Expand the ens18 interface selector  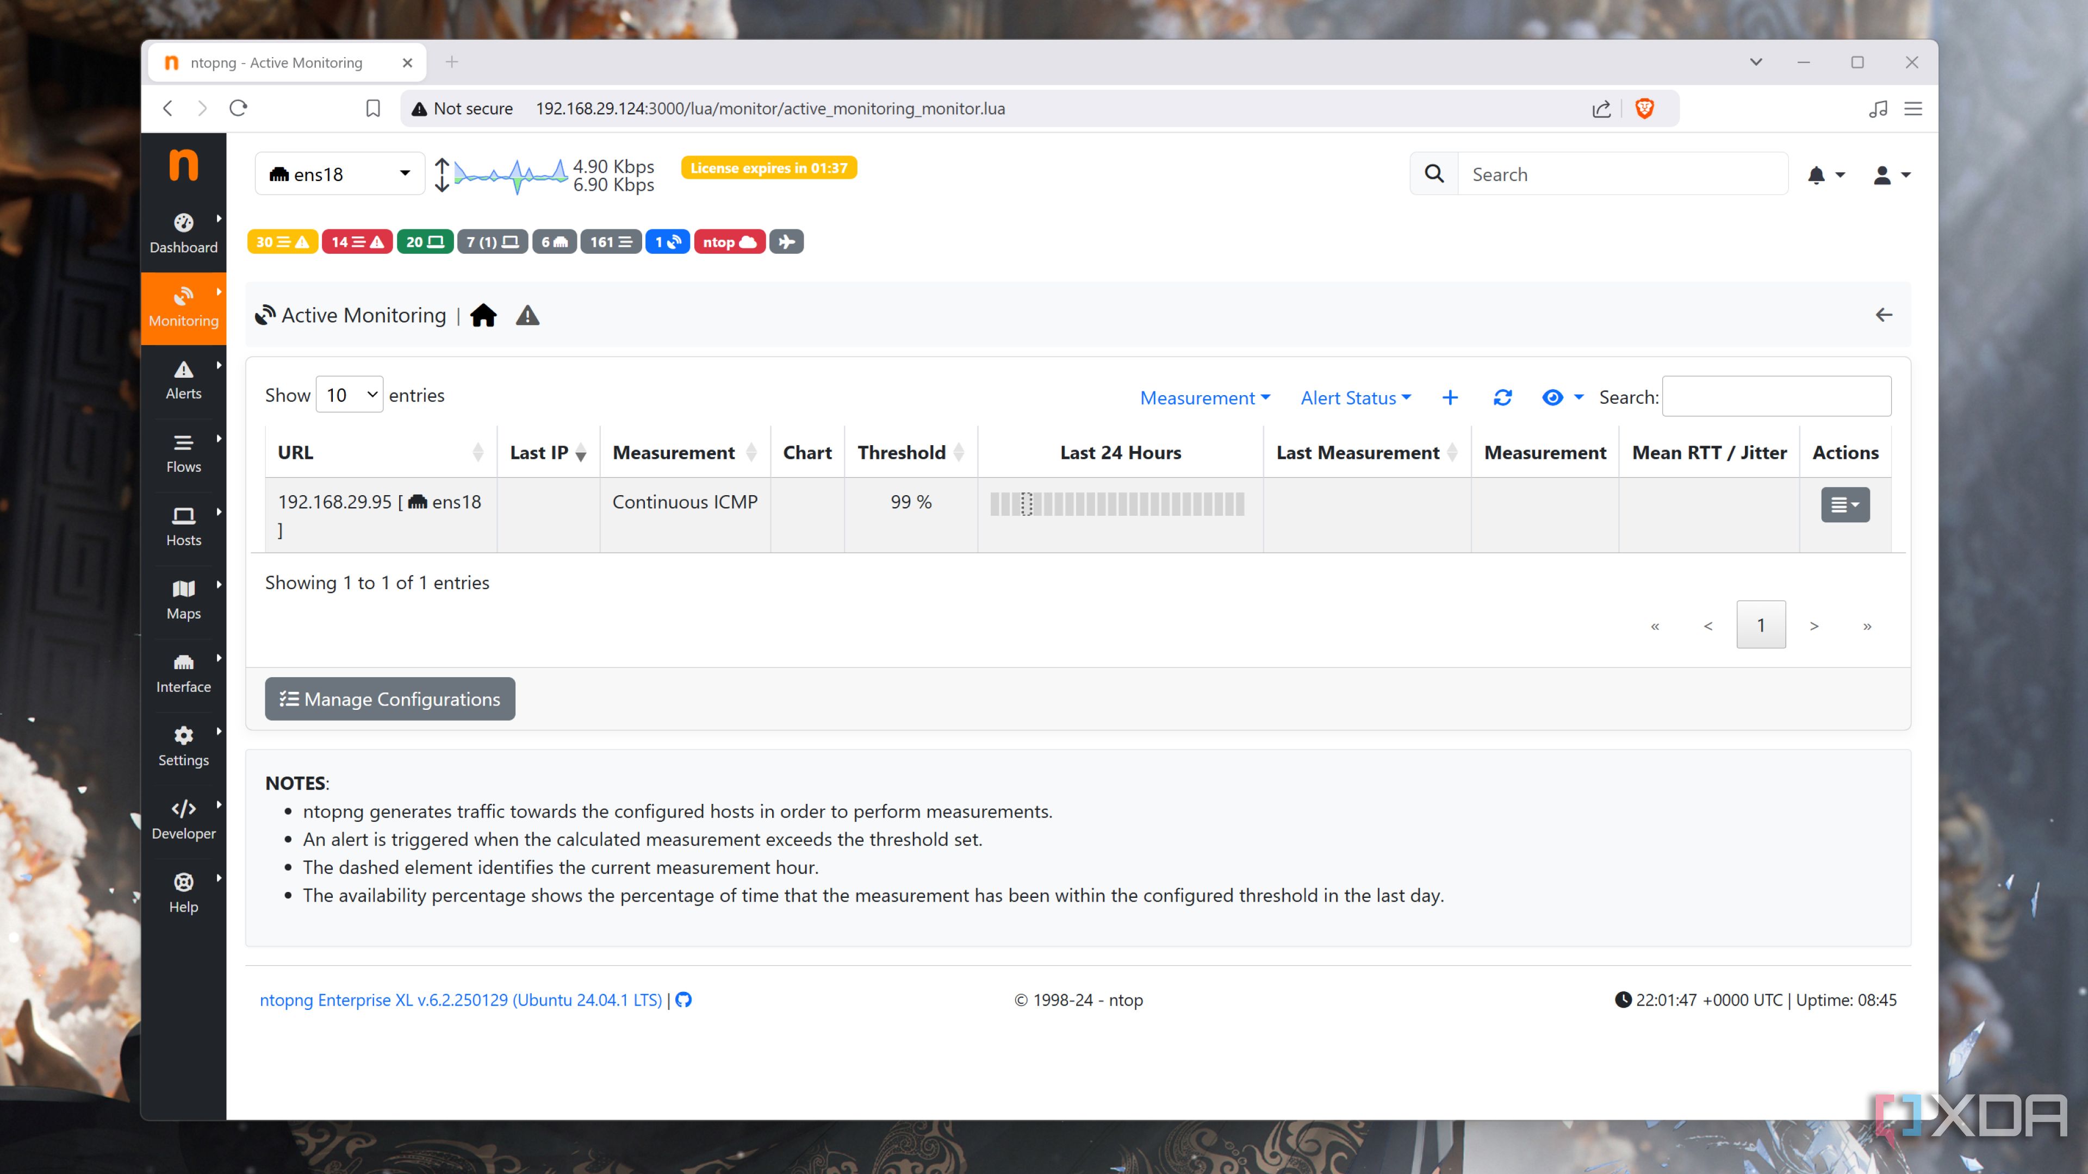coord(340,174)
